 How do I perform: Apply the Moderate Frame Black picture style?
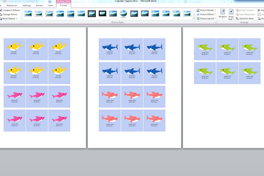(x=145, y=14)
